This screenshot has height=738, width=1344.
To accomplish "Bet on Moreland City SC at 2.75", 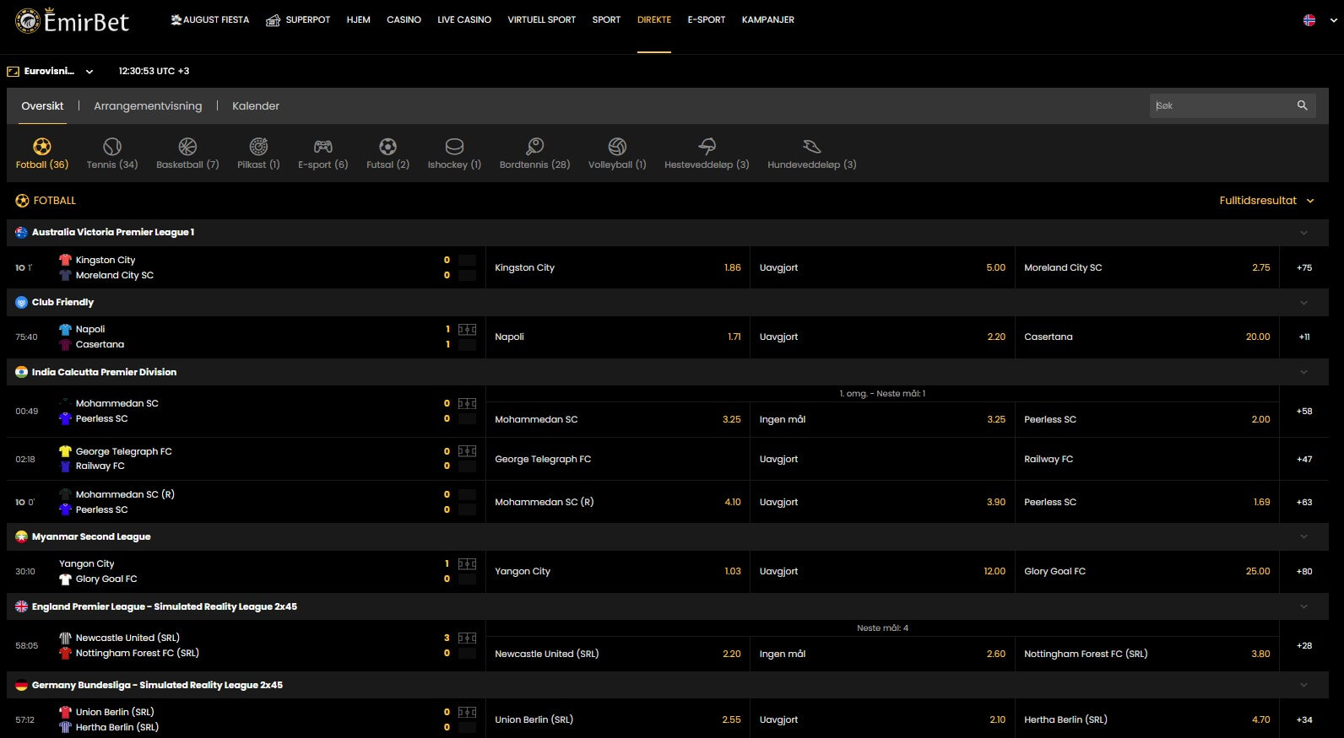I will (x=1147, y=268).
